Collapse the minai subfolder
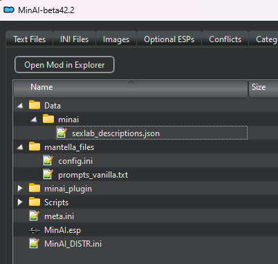Image resolution: width=278 pixels, height=264 pixels. (x=34, y=120)
